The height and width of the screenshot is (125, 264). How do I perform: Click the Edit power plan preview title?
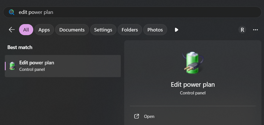(x=193, y=84)
